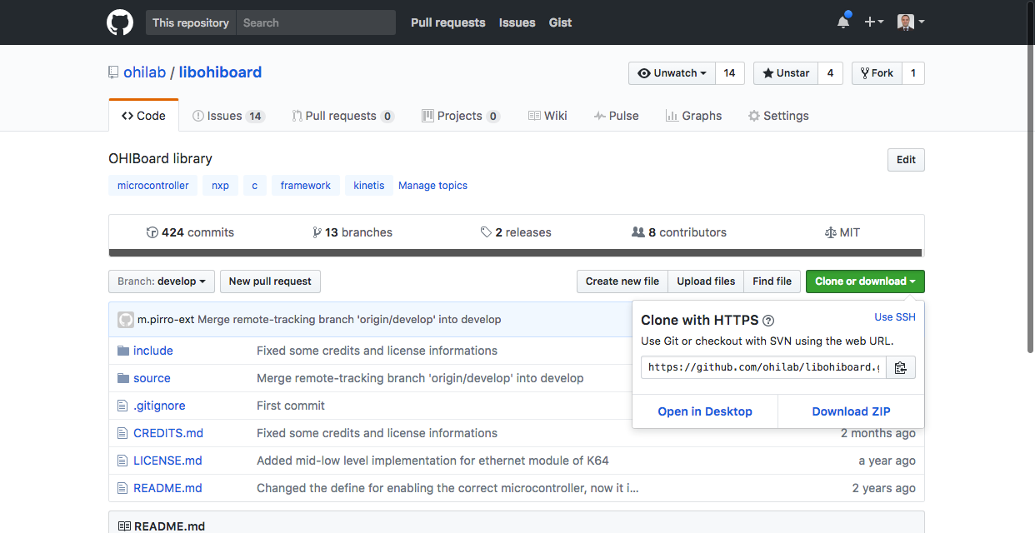Select the Code tab
This screenshot has height=533, width=1035.
point(143,116)
